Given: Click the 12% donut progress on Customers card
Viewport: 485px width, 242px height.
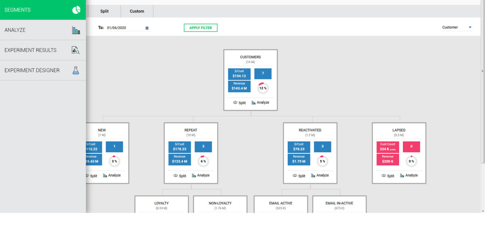Looking at the screenshot, I should 263,87.
